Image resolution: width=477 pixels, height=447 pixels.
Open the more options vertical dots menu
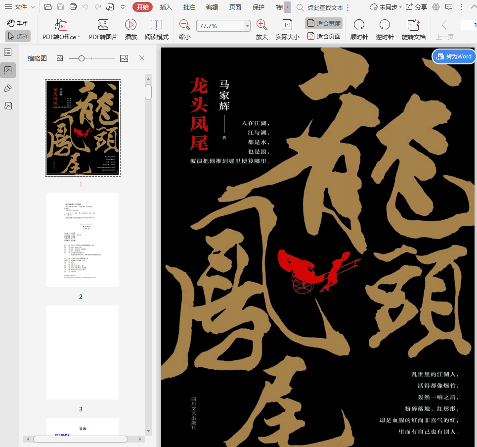coord(462,7)
